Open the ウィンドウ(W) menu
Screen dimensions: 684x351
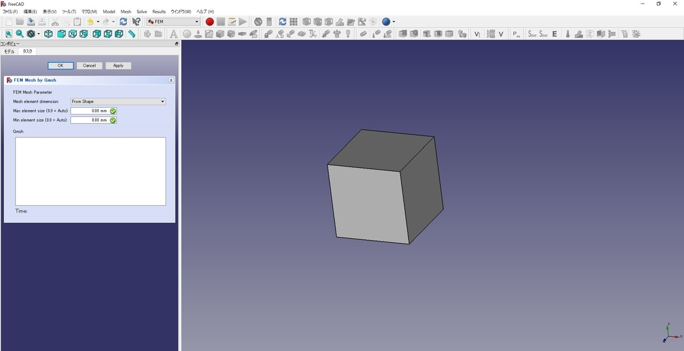click(x=181, y=11)
